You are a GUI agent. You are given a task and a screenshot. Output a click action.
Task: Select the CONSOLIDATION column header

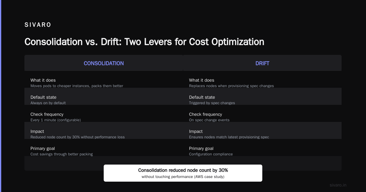[x=104, y=63]
